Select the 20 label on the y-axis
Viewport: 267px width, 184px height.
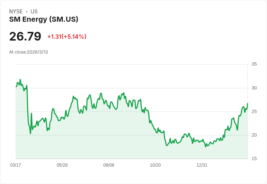(x=254, y=135)
